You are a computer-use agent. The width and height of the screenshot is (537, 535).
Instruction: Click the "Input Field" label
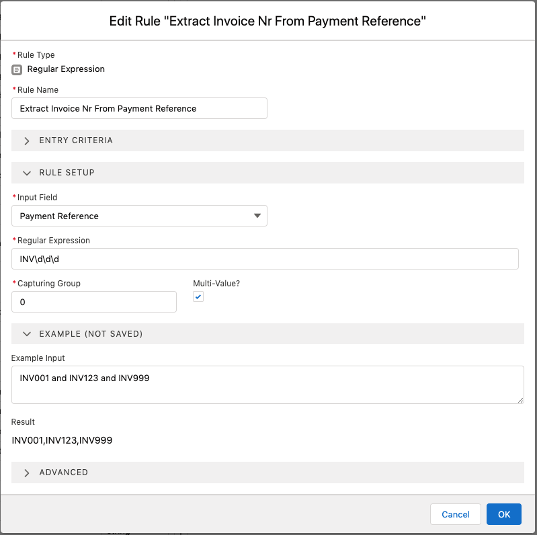coord(38,198)
